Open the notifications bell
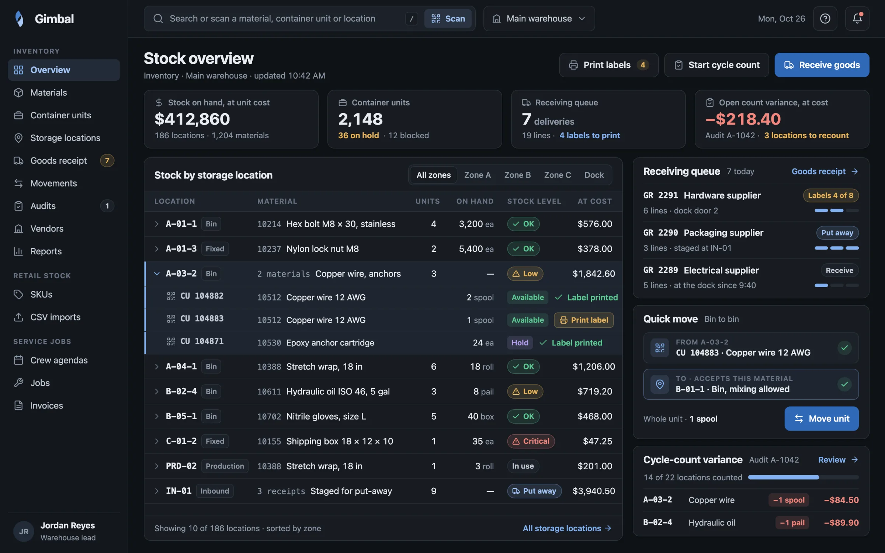885x553 pixels. [857, 18]
